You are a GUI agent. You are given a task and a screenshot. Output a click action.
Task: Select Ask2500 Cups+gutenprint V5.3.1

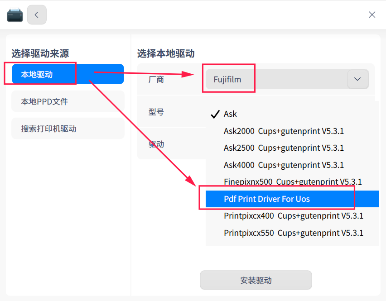coord(292,148)
